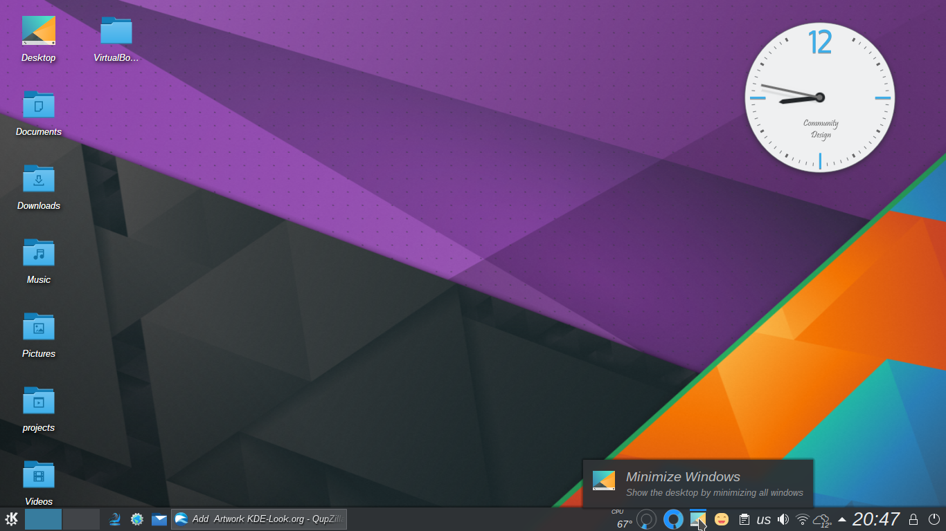Select the Documents folder icon
The width and height of the screenshot is (946, 531).
click(39, 113)
